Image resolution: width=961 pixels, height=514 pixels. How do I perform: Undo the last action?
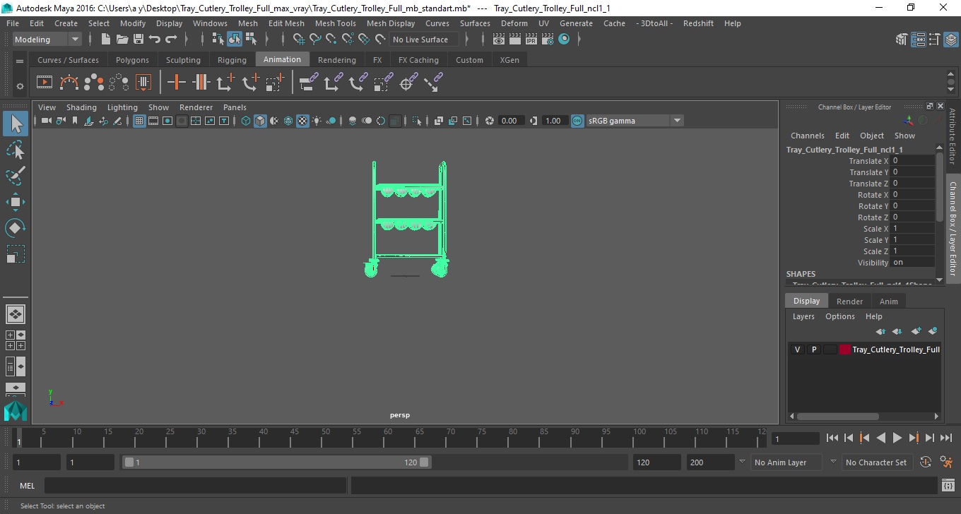click(x=155, y=40)
